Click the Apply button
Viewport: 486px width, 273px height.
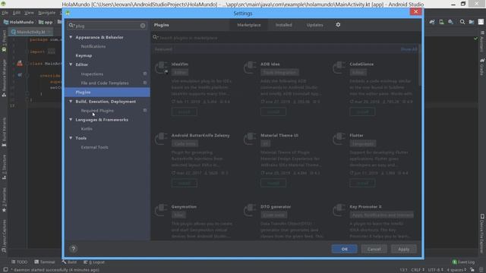[x=403, y=249]
